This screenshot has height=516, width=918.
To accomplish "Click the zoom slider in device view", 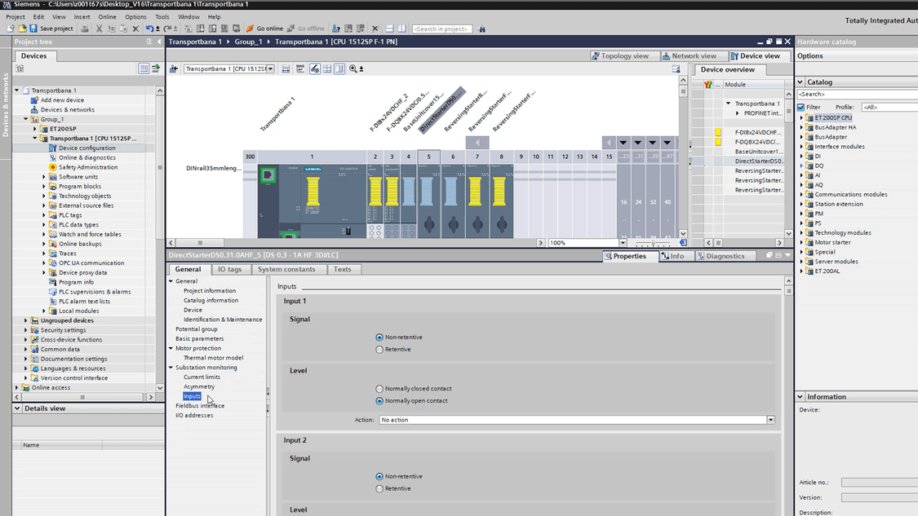I will (x=653, y=242).
